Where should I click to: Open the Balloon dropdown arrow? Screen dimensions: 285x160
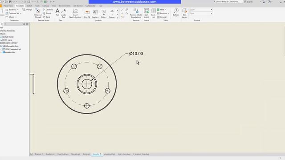point(176,17)
